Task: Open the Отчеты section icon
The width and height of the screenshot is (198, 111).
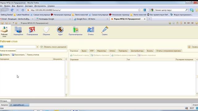Action: (91, 31)
